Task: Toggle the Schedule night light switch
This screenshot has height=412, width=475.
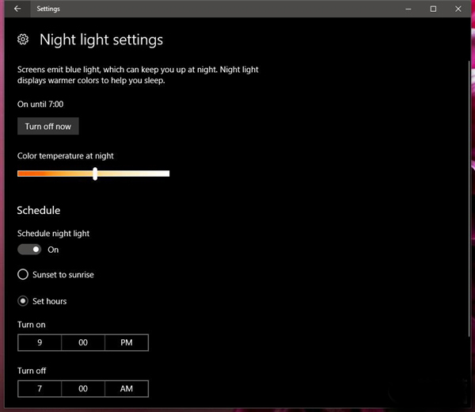Action: pos(29,250)
